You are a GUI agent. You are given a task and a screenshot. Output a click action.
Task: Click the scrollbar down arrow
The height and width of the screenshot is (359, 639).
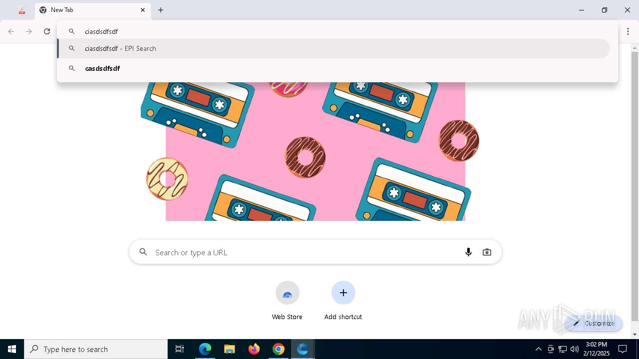(x=635, y=335)
